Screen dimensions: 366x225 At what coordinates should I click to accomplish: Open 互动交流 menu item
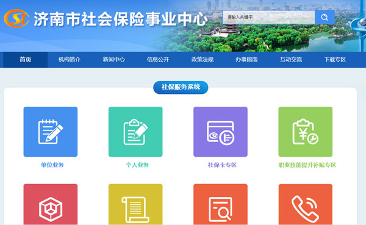(x=291, y=60)
